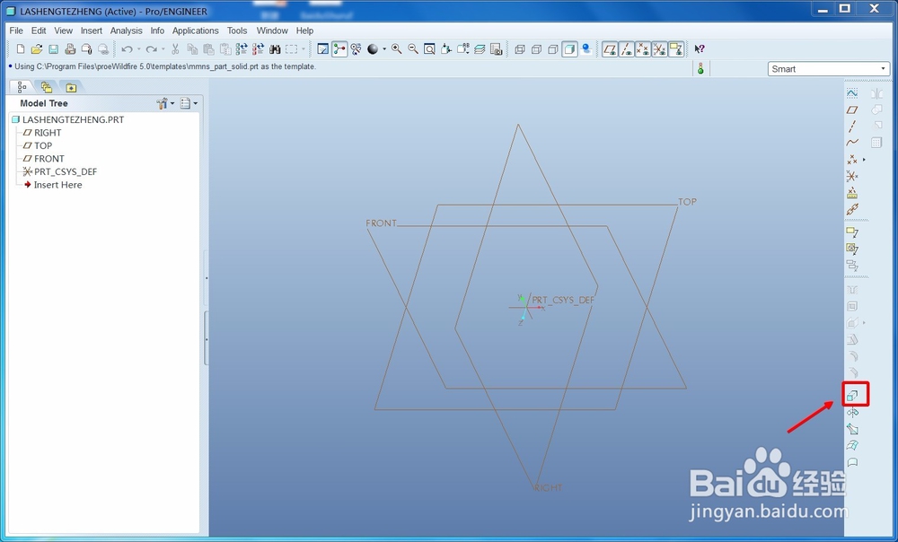Click the Redo arrow icon
The image size is (898, 542).
pos(151,49)
